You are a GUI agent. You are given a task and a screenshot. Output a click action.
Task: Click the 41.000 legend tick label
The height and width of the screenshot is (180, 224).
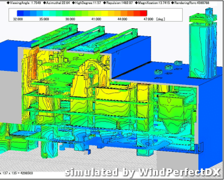pos(96,19)
